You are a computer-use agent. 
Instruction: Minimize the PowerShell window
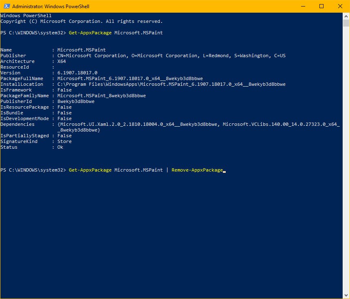[x=303, y=6]
